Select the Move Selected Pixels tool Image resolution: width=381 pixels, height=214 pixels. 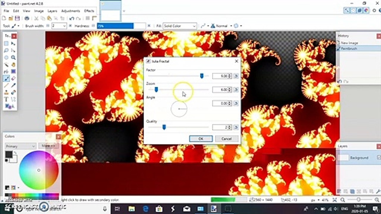pos(13,43)
